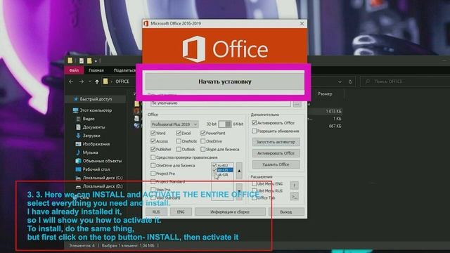450x253 pixels.
Task: Go back in the Explorer window
Action: (71, 82)
